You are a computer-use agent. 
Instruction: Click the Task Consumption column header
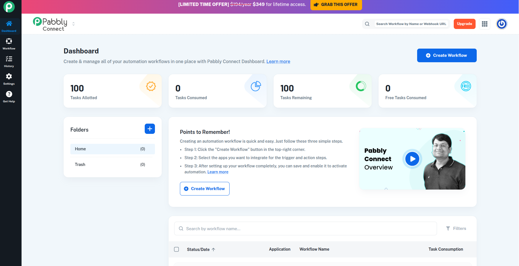click(446, 249)
